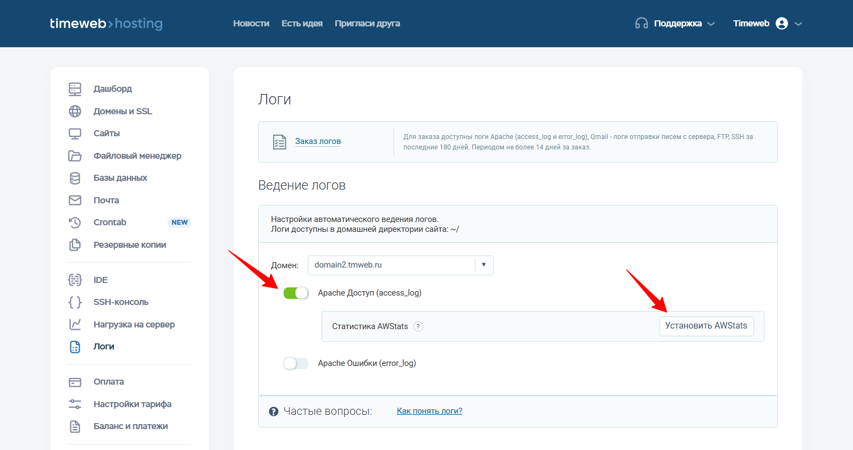Click the database icon for Базы данных
The height and width of the screenshot is (450, 853).
(75, 178)
